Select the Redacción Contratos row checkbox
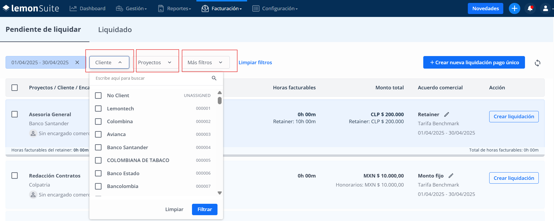 click(x=15, y=175)
